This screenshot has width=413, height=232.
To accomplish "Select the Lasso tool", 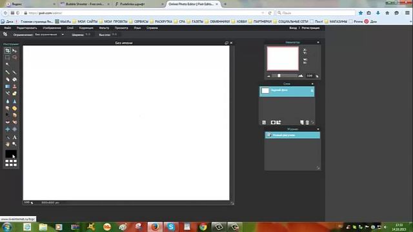I will click(x=14, y=57).
